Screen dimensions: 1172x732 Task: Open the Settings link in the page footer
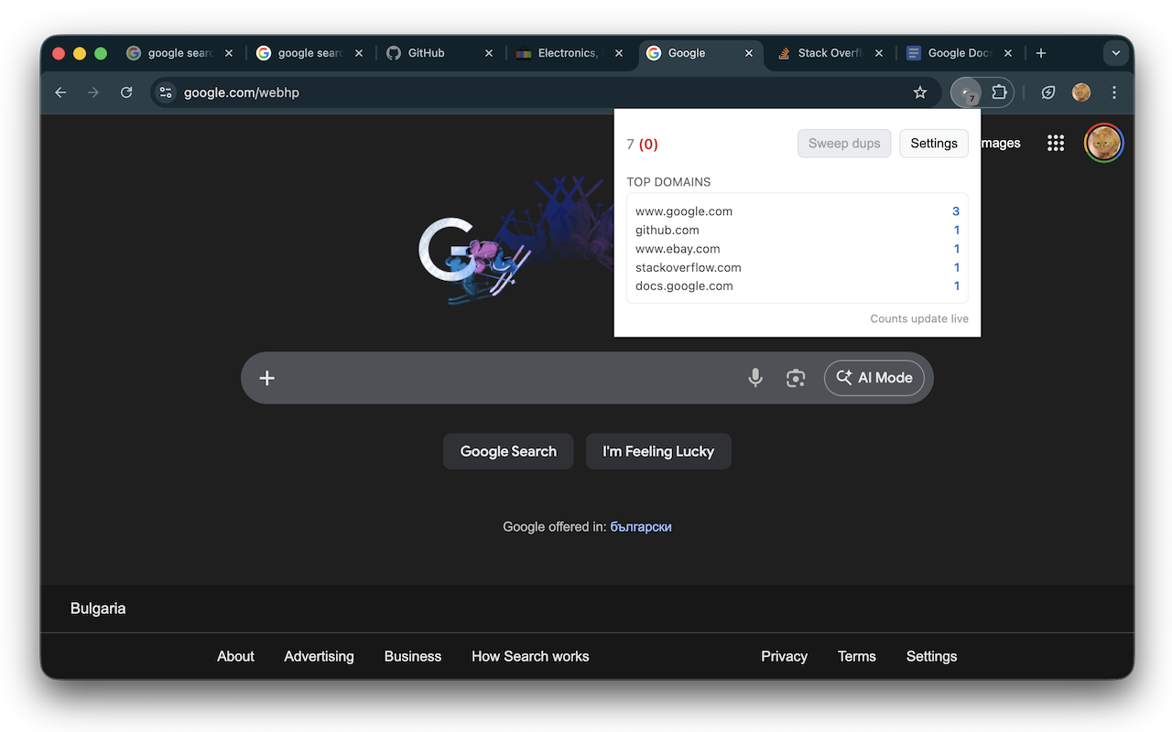pyautogui.click(x=932, y=656)
